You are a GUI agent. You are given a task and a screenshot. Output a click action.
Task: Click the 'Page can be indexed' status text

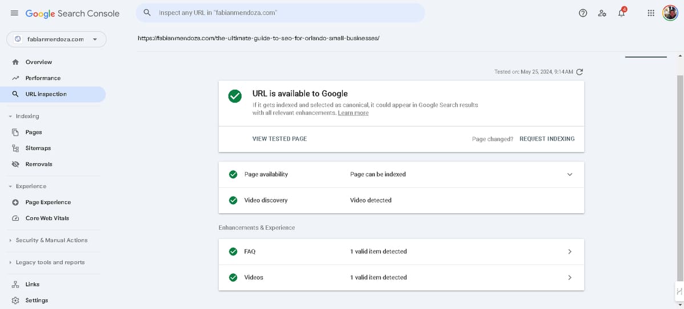(378, 174)
